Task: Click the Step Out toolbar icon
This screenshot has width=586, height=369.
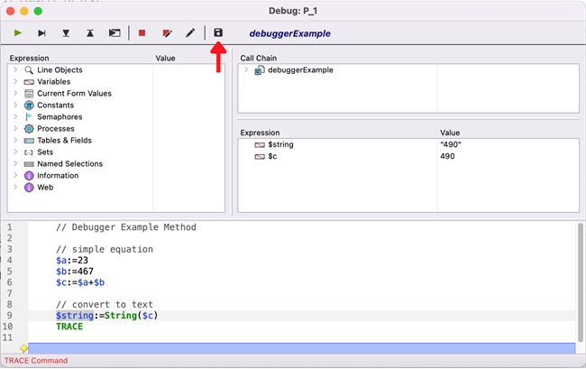Action: [90, 33]
